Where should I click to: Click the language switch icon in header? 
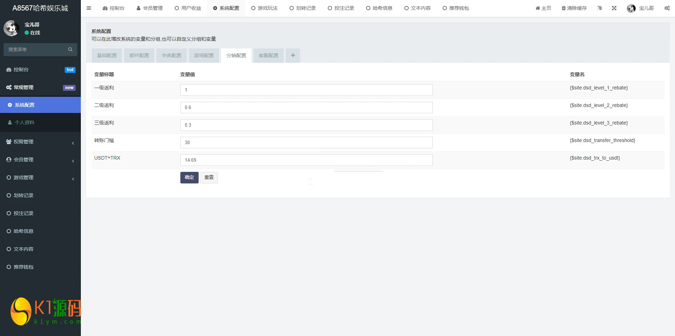click(x=599, y=8)
